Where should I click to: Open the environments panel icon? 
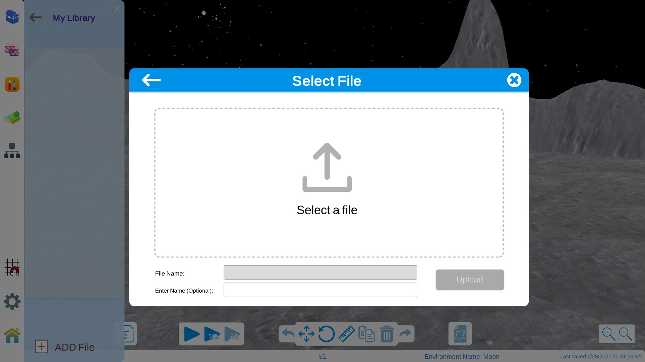pyautogui.click(x=12, y=50)
